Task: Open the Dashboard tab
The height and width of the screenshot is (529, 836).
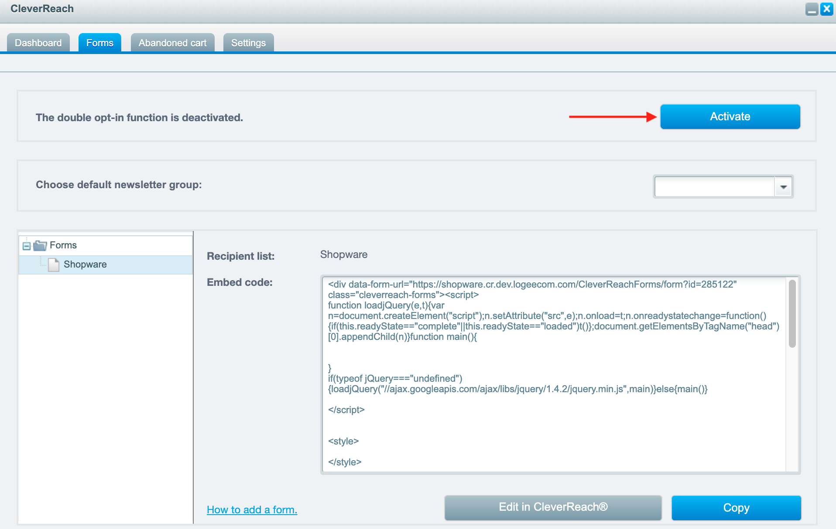Action: [38, 43]
